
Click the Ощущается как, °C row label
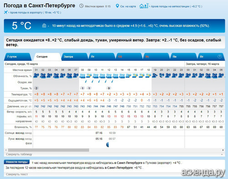tap(20, 101)
